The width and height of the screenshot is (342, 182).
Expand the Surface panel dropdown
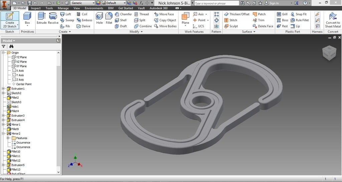pos(248,32)
